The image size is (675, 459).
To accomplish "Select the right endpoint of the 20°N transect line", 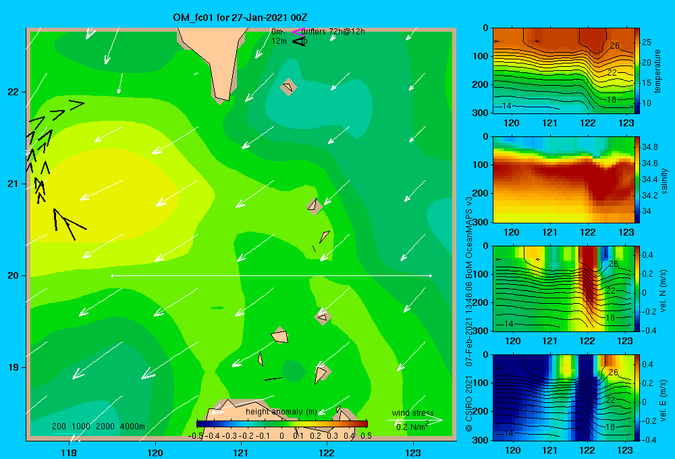I will (431, 275).
